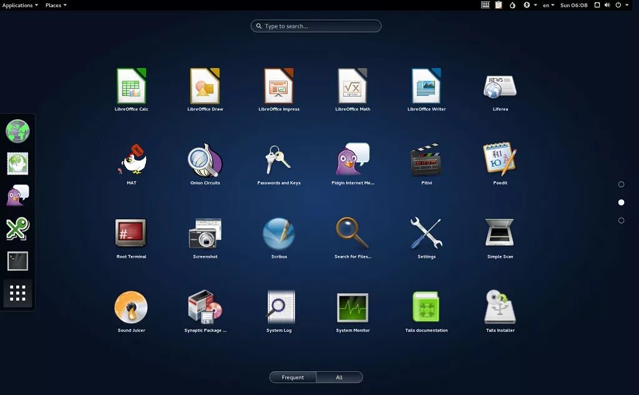Open Pidgin from the dock
Screen dimensions: 639x395
(17, 196)
